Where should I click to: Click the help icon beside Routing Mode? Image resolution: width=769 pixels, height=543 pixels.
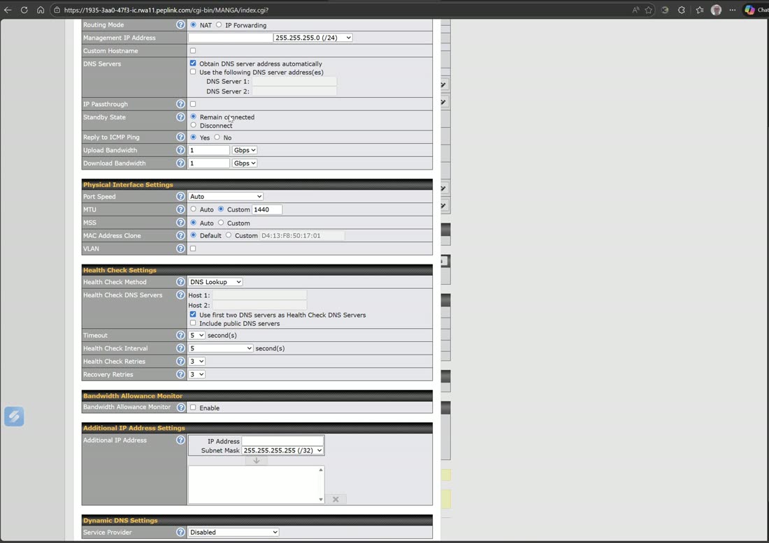[x=180, y=24]
